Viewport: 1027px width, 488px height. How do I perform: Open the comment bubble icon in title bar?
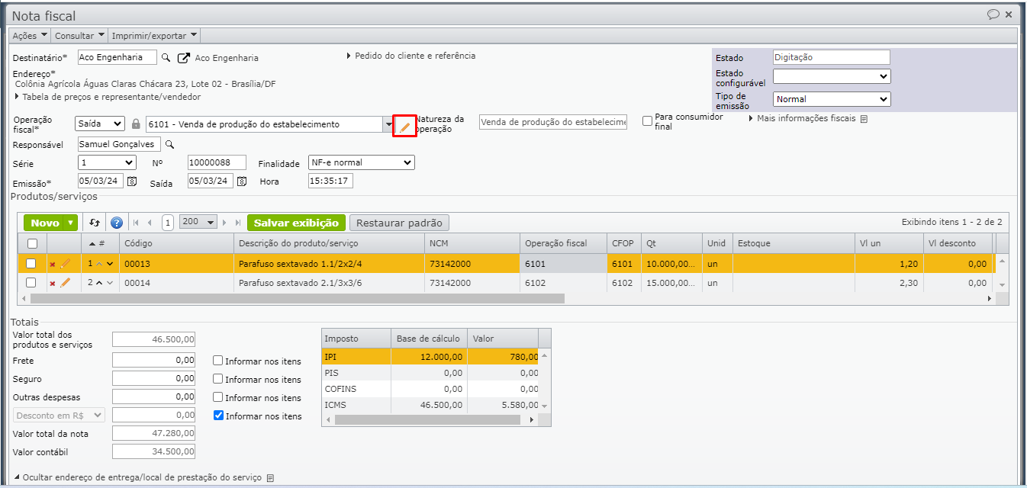(x=993, y=14)
